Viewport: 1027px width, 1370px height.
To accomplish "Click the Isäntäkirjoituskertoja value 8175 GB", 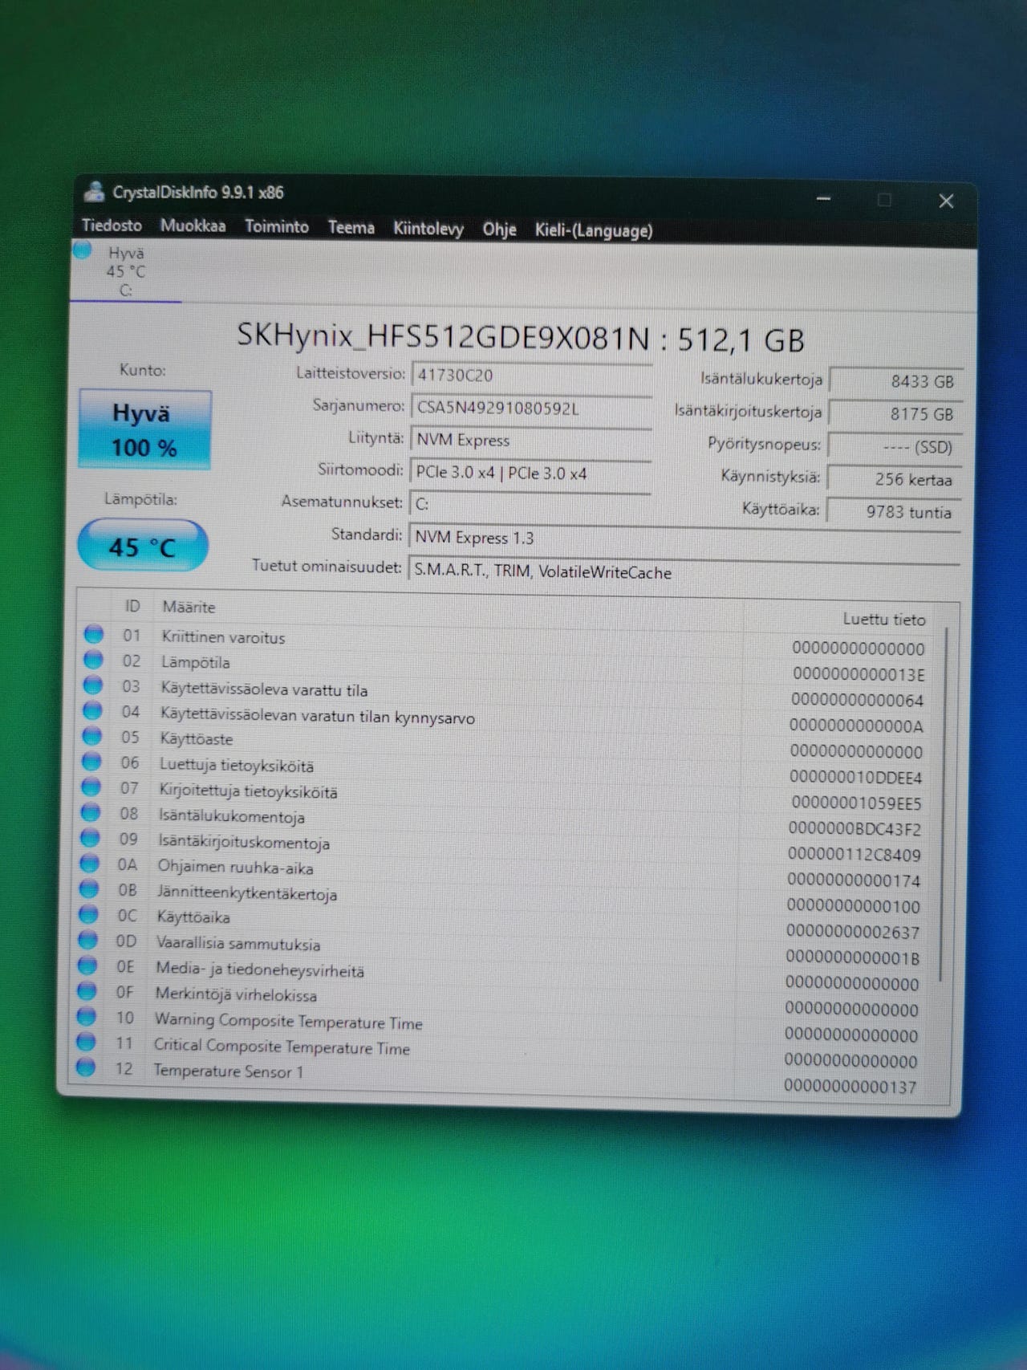I will coord(895,414).
